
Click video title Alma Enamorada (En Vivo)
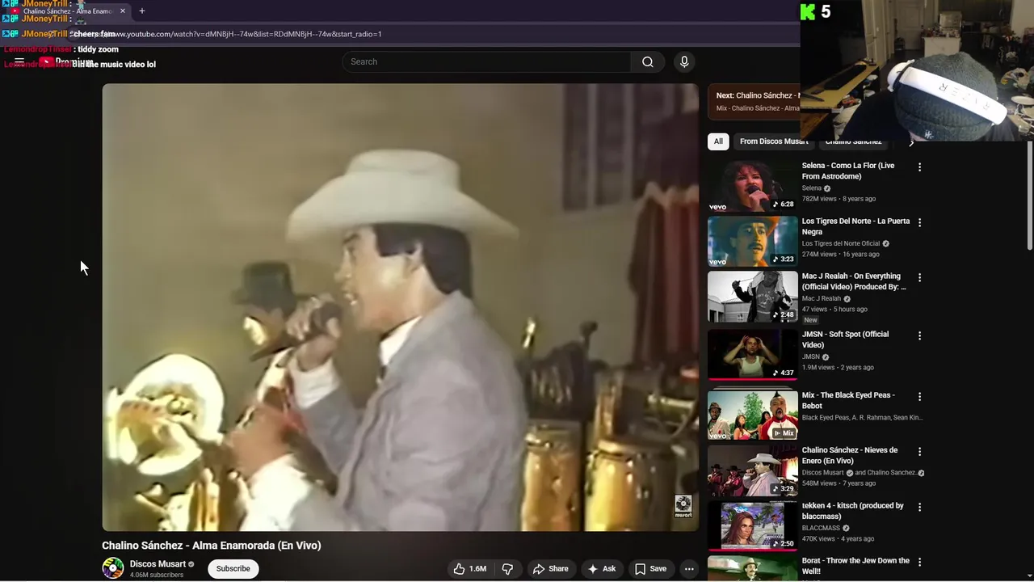(211, 546)
